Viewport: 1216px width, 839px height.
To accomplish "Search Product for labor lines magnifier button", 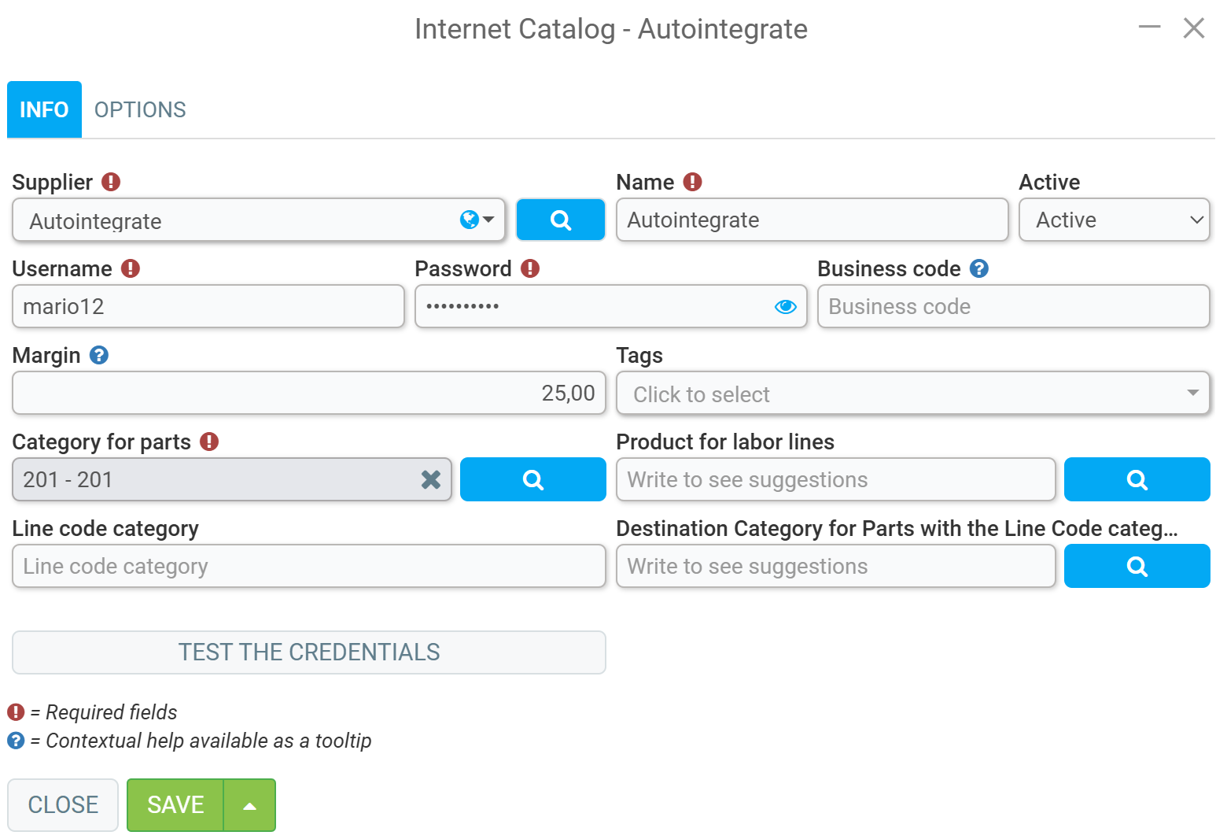I will (1137, 479).
